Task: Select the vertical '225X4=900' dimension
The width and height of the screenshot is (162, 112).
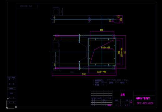Action: point(121,52)
